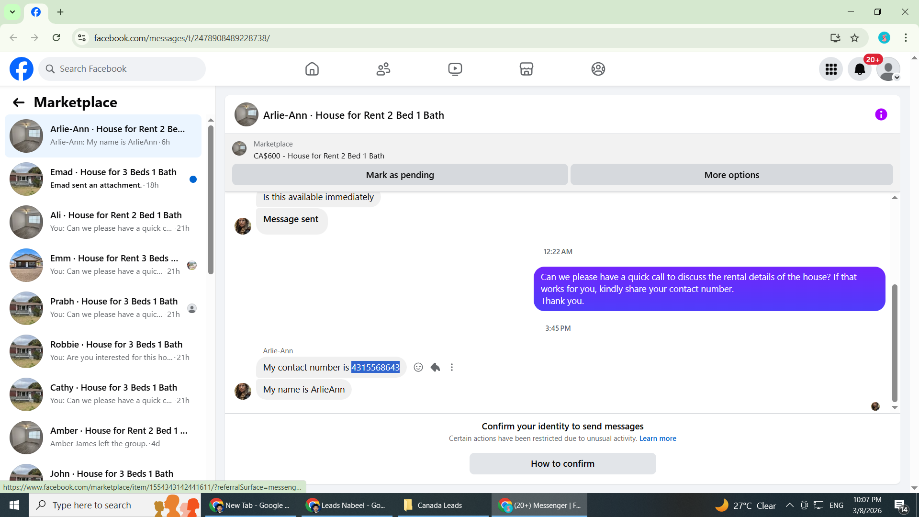Open notifications bell
This screenshot has height=517, width=919.
click(x=860, y=69)
